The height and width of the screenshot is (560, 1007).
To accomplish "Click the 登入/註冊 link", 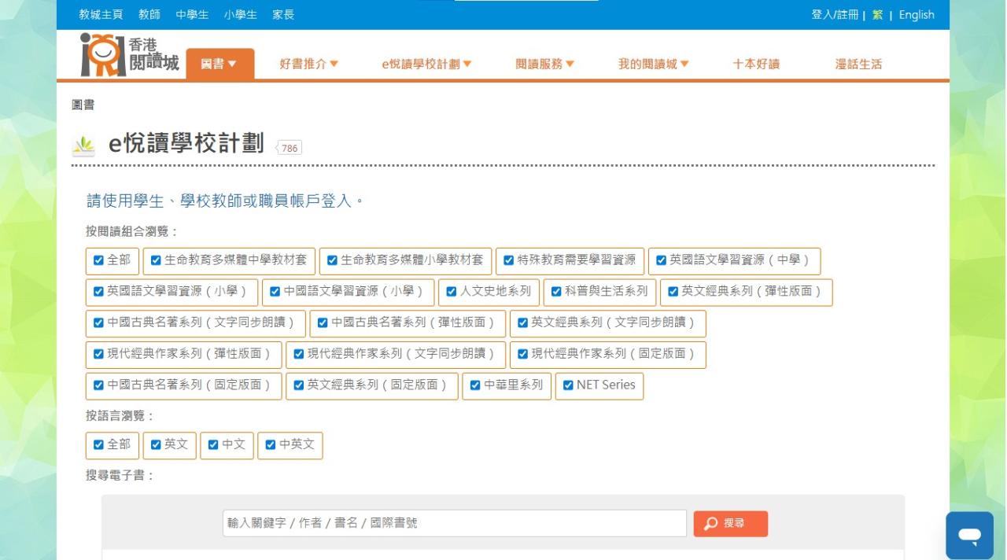I will 835,15.
